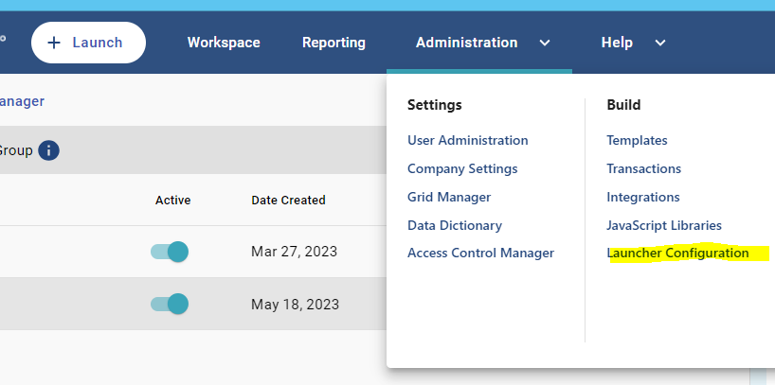
Task: Select the Administration menu
Action: (x=466, y=43)
